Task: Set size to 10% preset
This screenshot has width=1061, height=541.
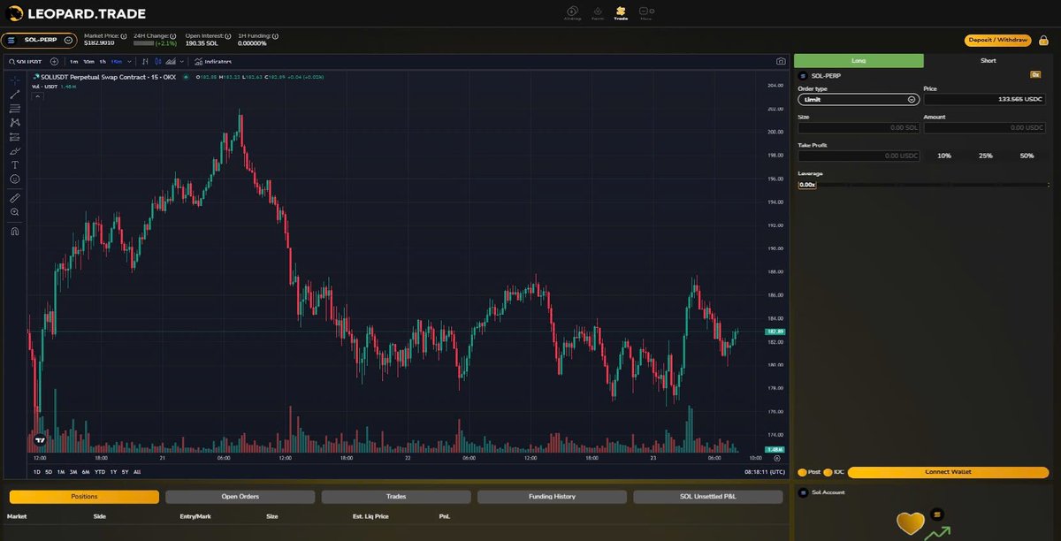Action: pos(944,156)
